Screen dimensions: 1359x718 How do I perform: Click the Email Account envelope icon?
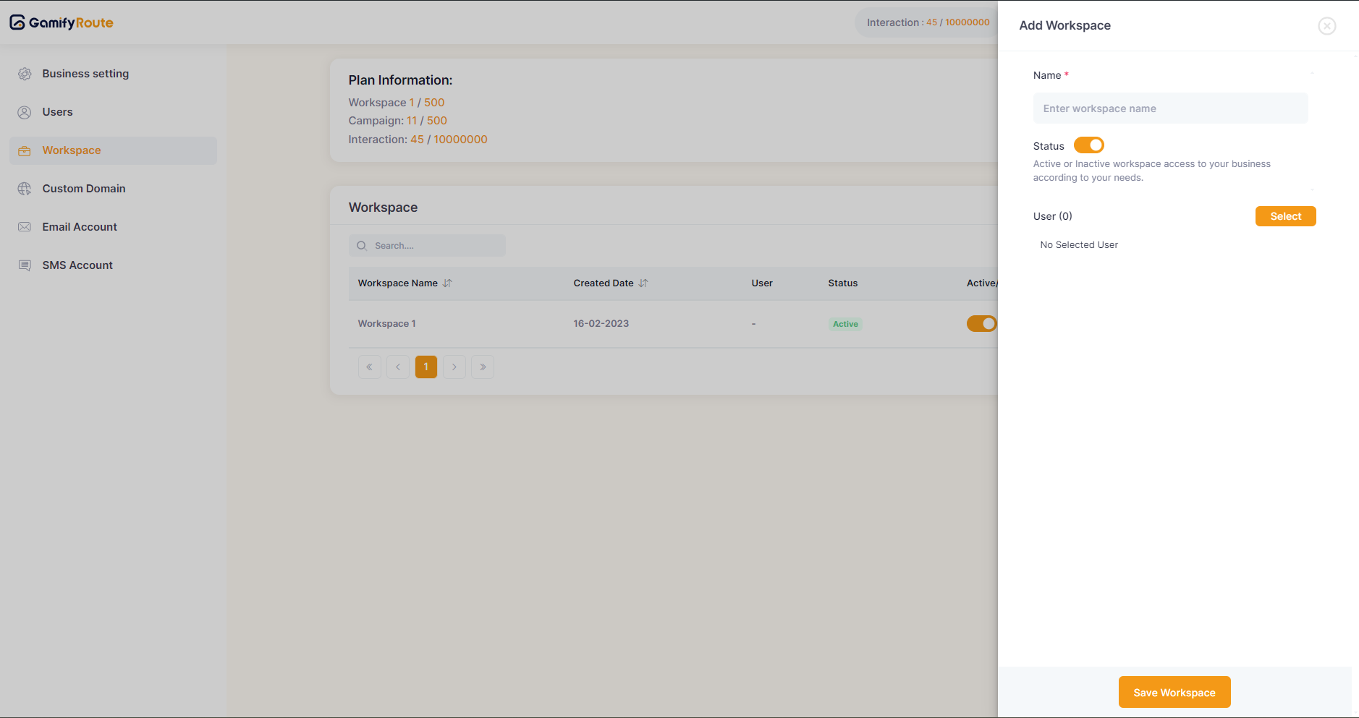pos(25,227)
